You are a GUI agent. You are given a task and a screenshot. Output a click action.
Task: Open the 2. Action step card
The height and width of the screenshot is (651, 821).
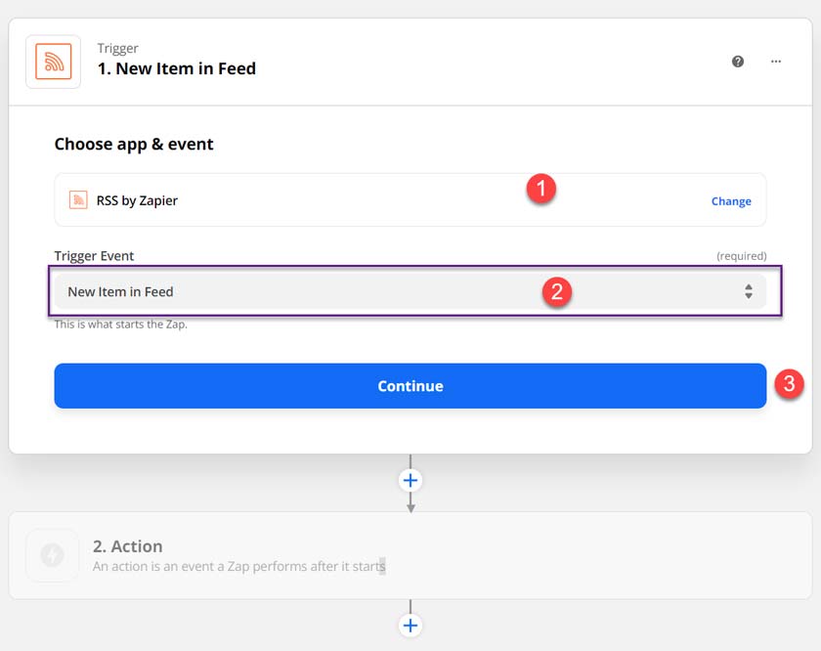[410, 555]
